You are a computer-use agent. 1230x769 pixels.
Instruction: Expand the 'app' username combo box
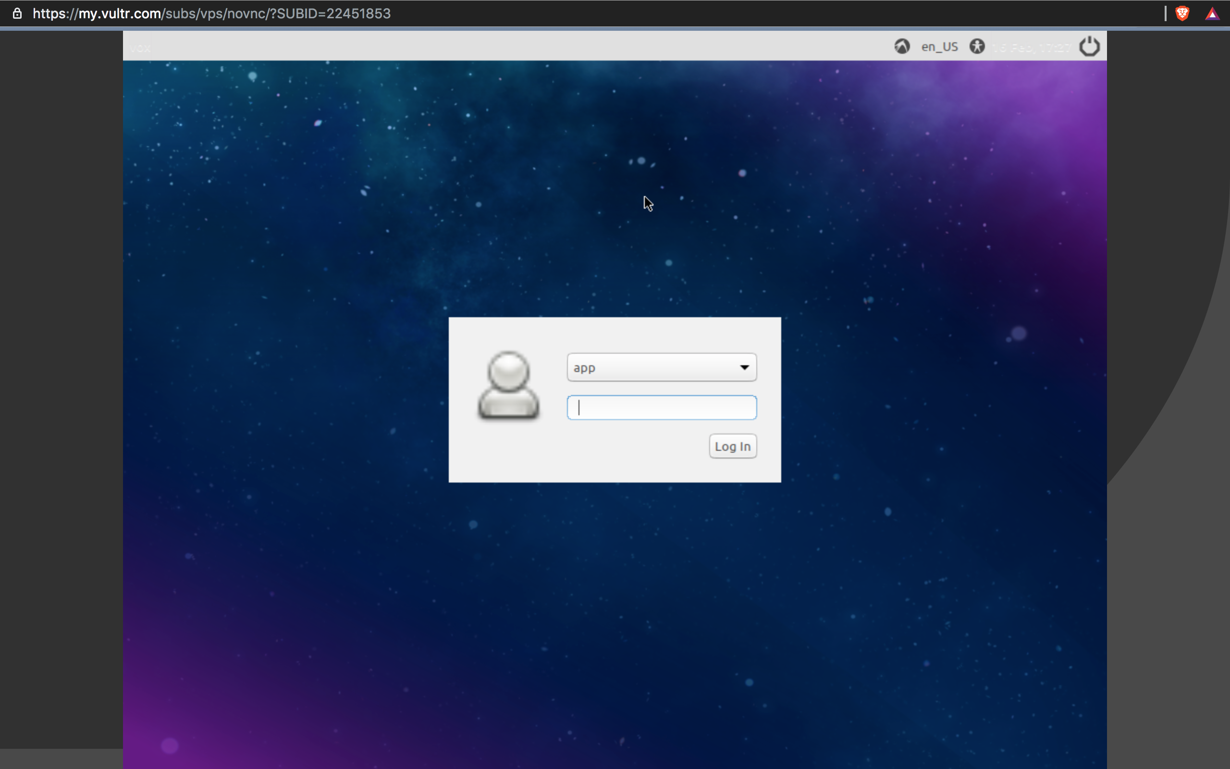click(656, 367)
